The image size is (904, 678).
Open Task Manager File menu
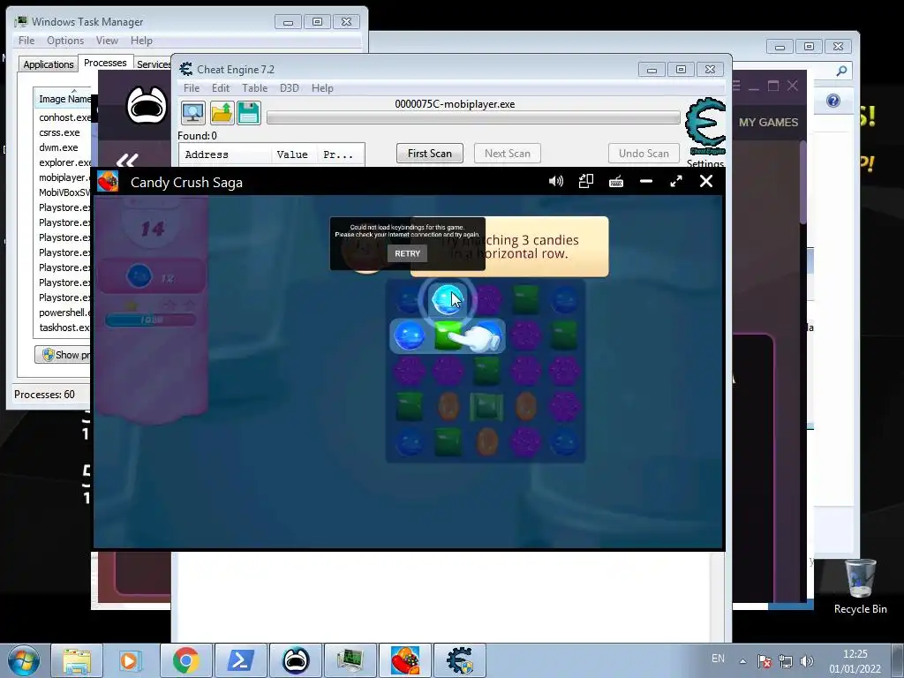(26, 41)
